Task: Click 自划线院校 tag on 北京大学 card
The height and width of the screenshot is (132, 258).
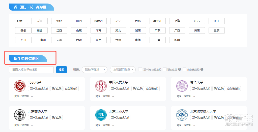Action: (x=71, y=89)
